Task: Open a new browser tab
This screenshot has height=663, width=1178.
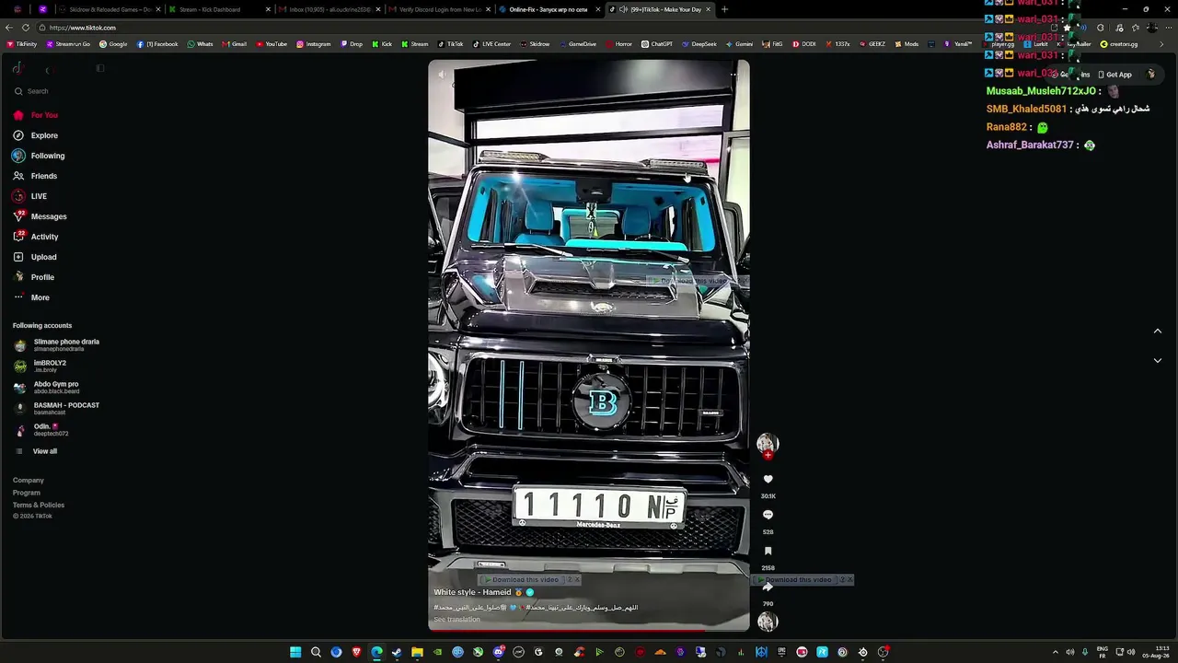Action: (724, 9)
